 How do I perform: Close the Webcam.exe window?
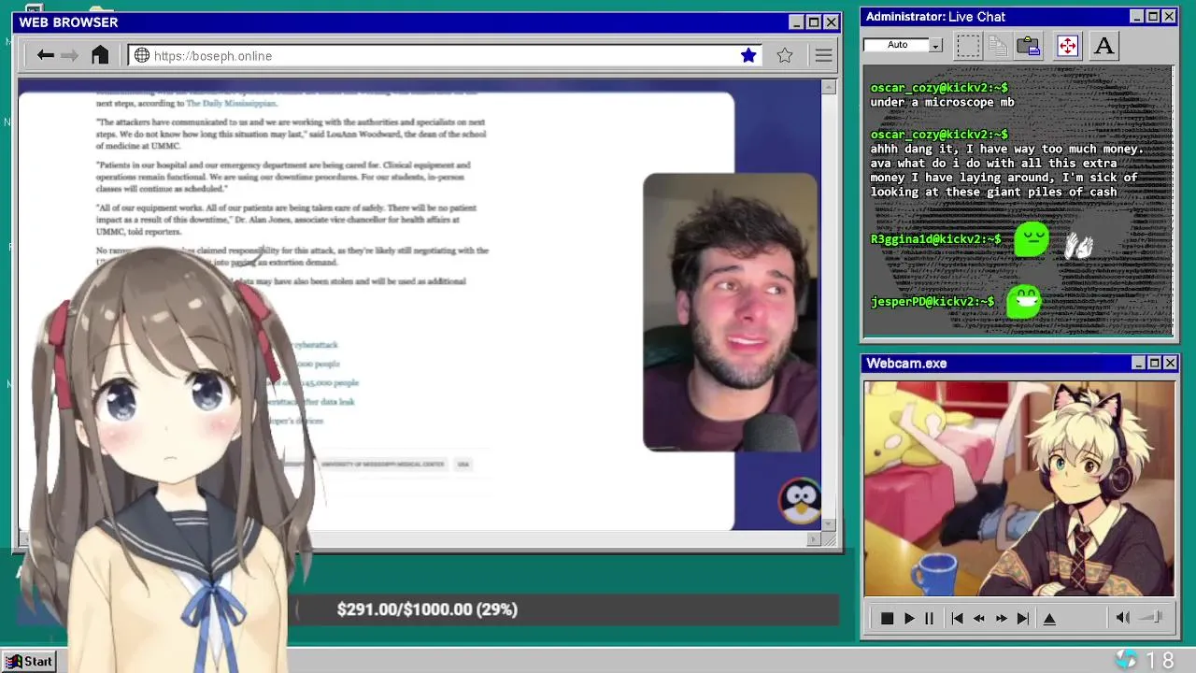[x=1170, y=363]
